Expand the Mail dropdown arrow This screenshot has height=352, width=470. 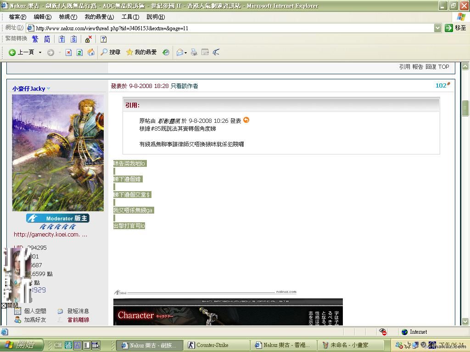186,53
